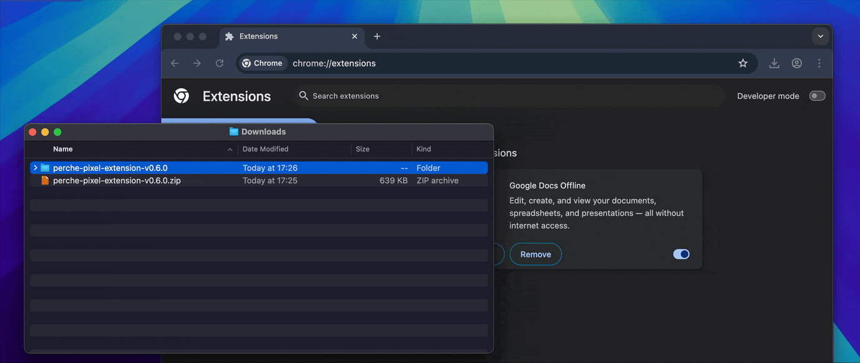
Task: Click the reload page icon
Action: [x=220, y=63]
